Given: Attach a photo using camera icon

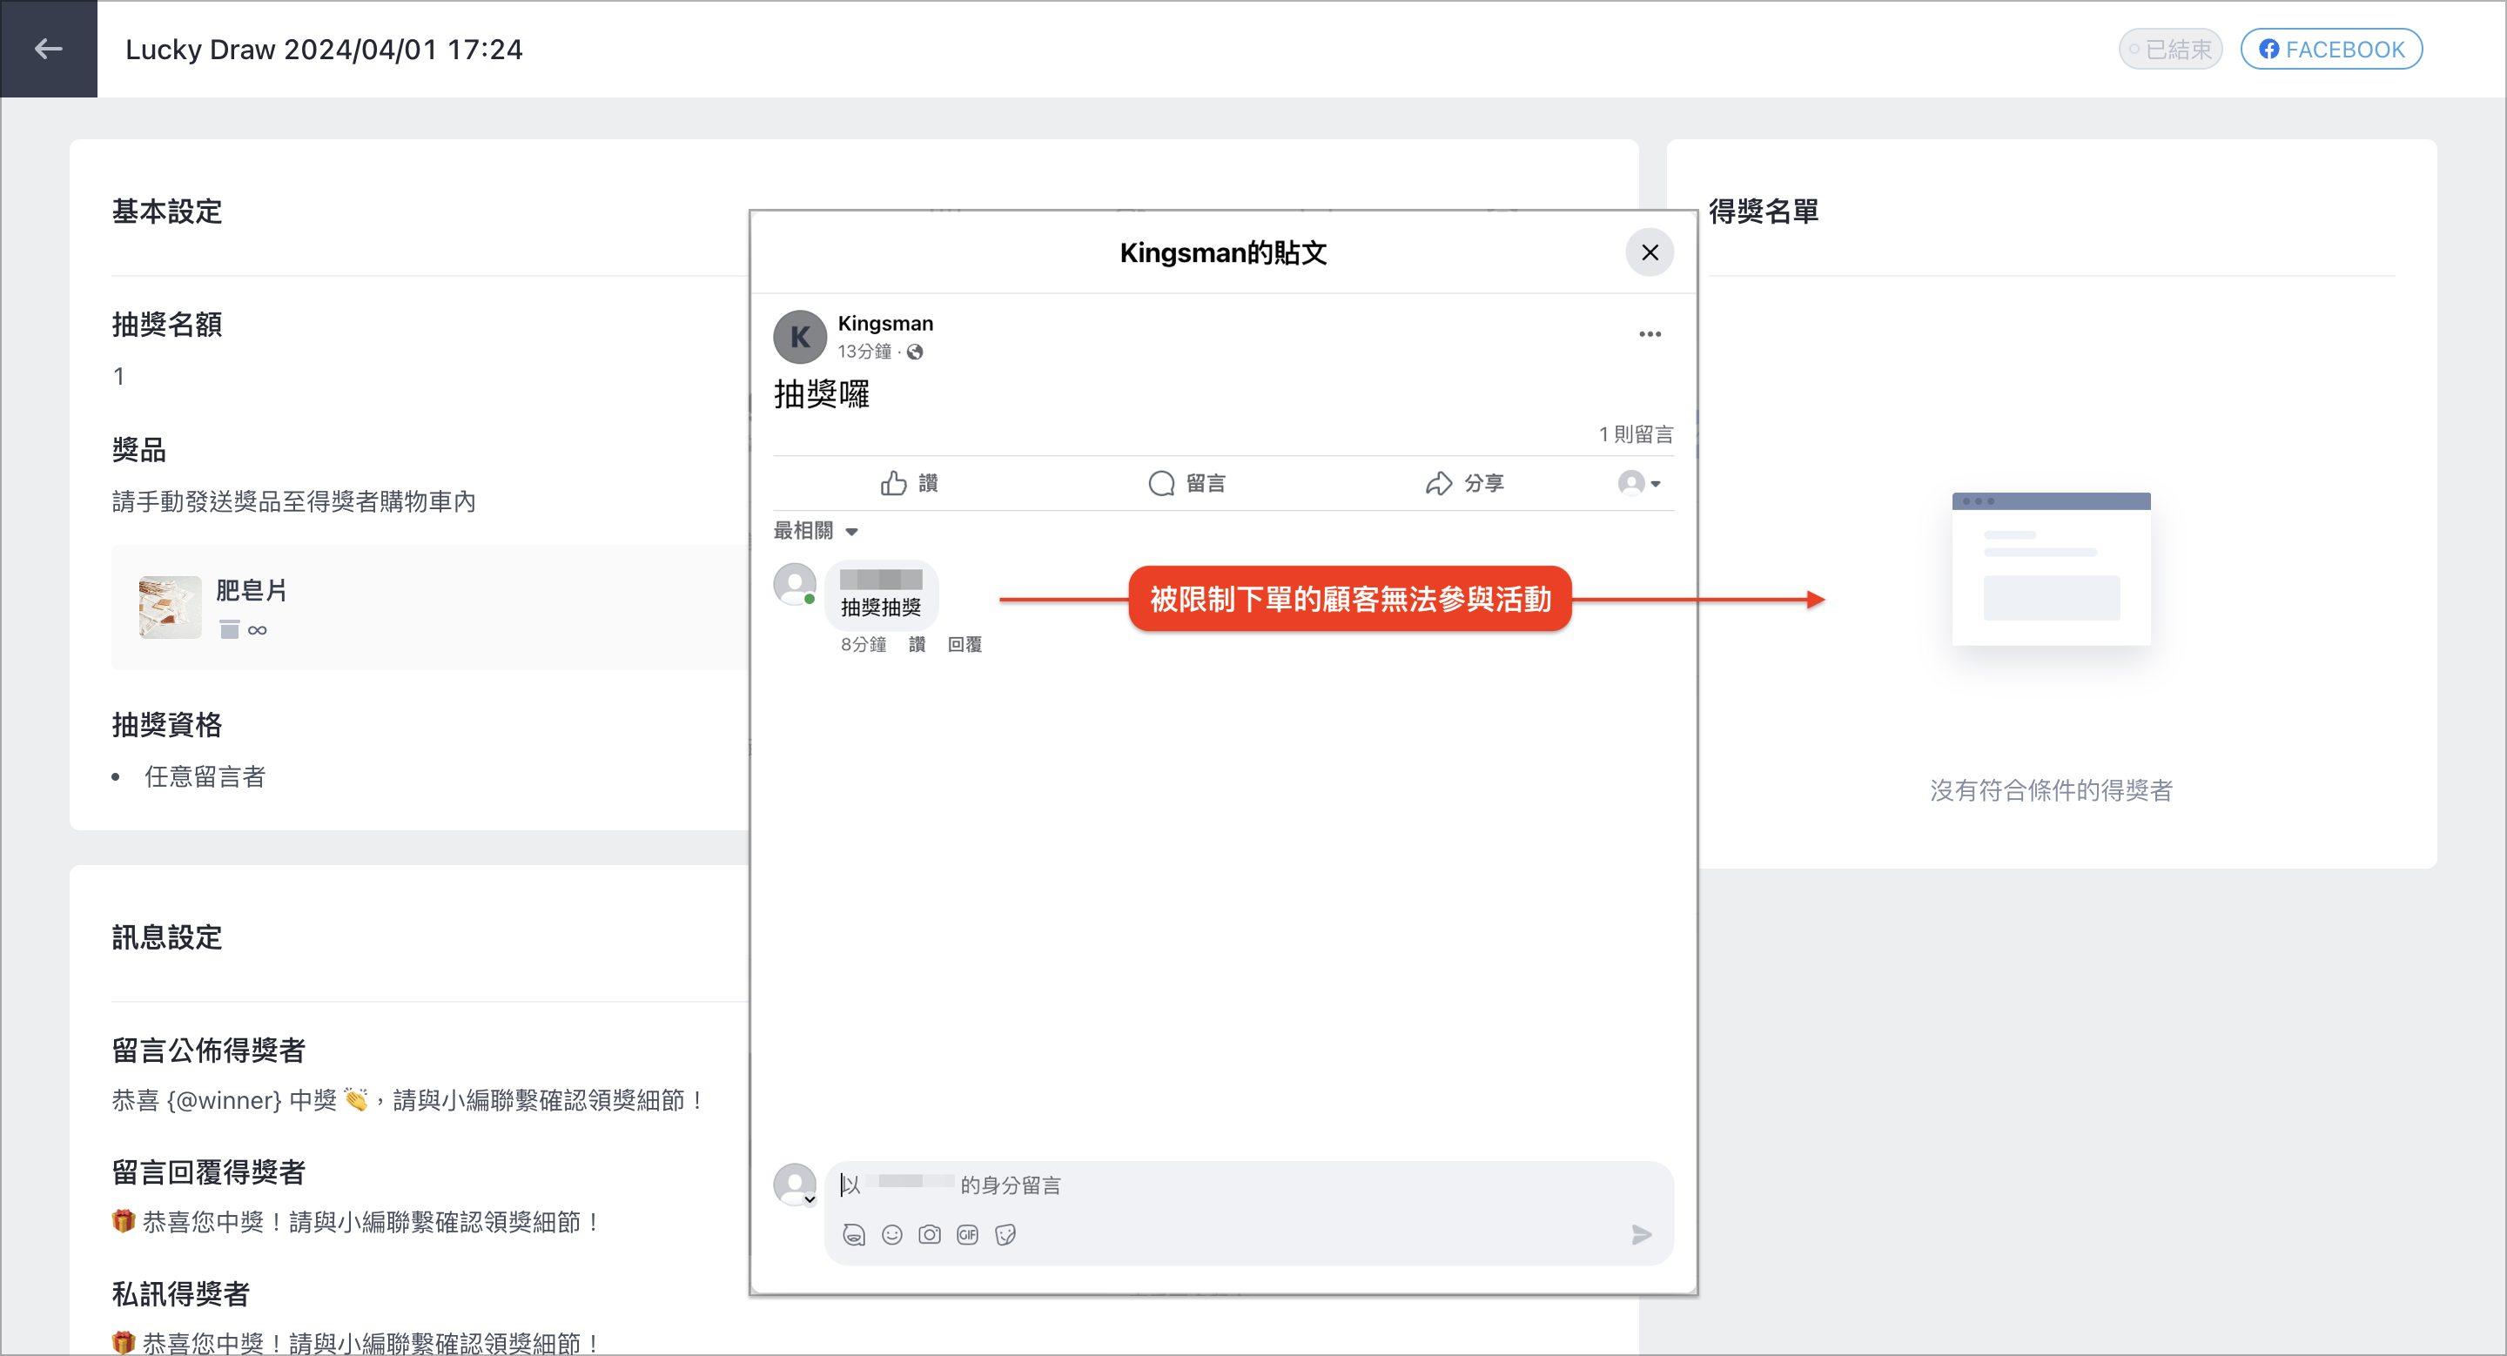Looking at the screenshot, I should 929,1234.
